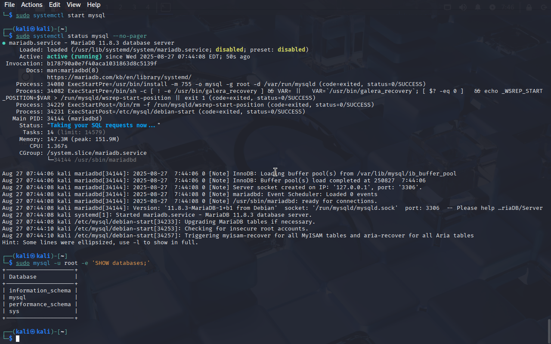Click the Process 34229 ExecStartPost line
This screenshot has width=551, height=344.
pos(195,105)
